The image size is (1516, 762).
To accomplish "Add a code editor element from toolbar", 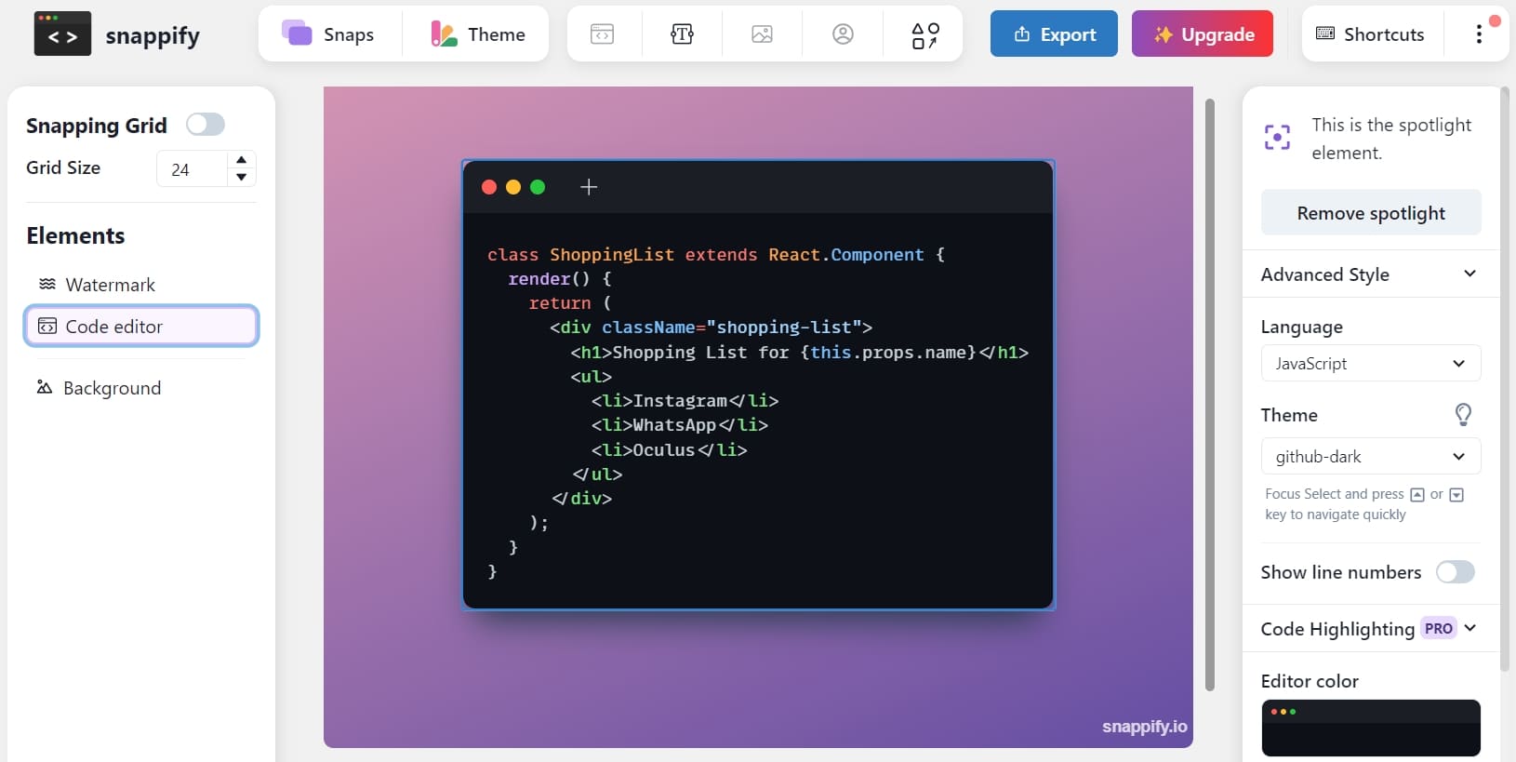I will tap(602, 34).
